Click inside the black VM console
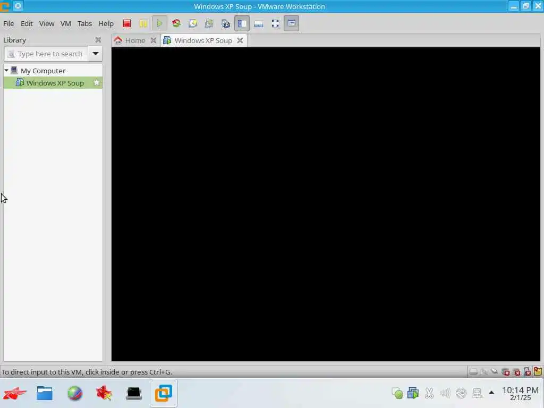The width and height of the screenshot is (544, 408). point(326,204)
